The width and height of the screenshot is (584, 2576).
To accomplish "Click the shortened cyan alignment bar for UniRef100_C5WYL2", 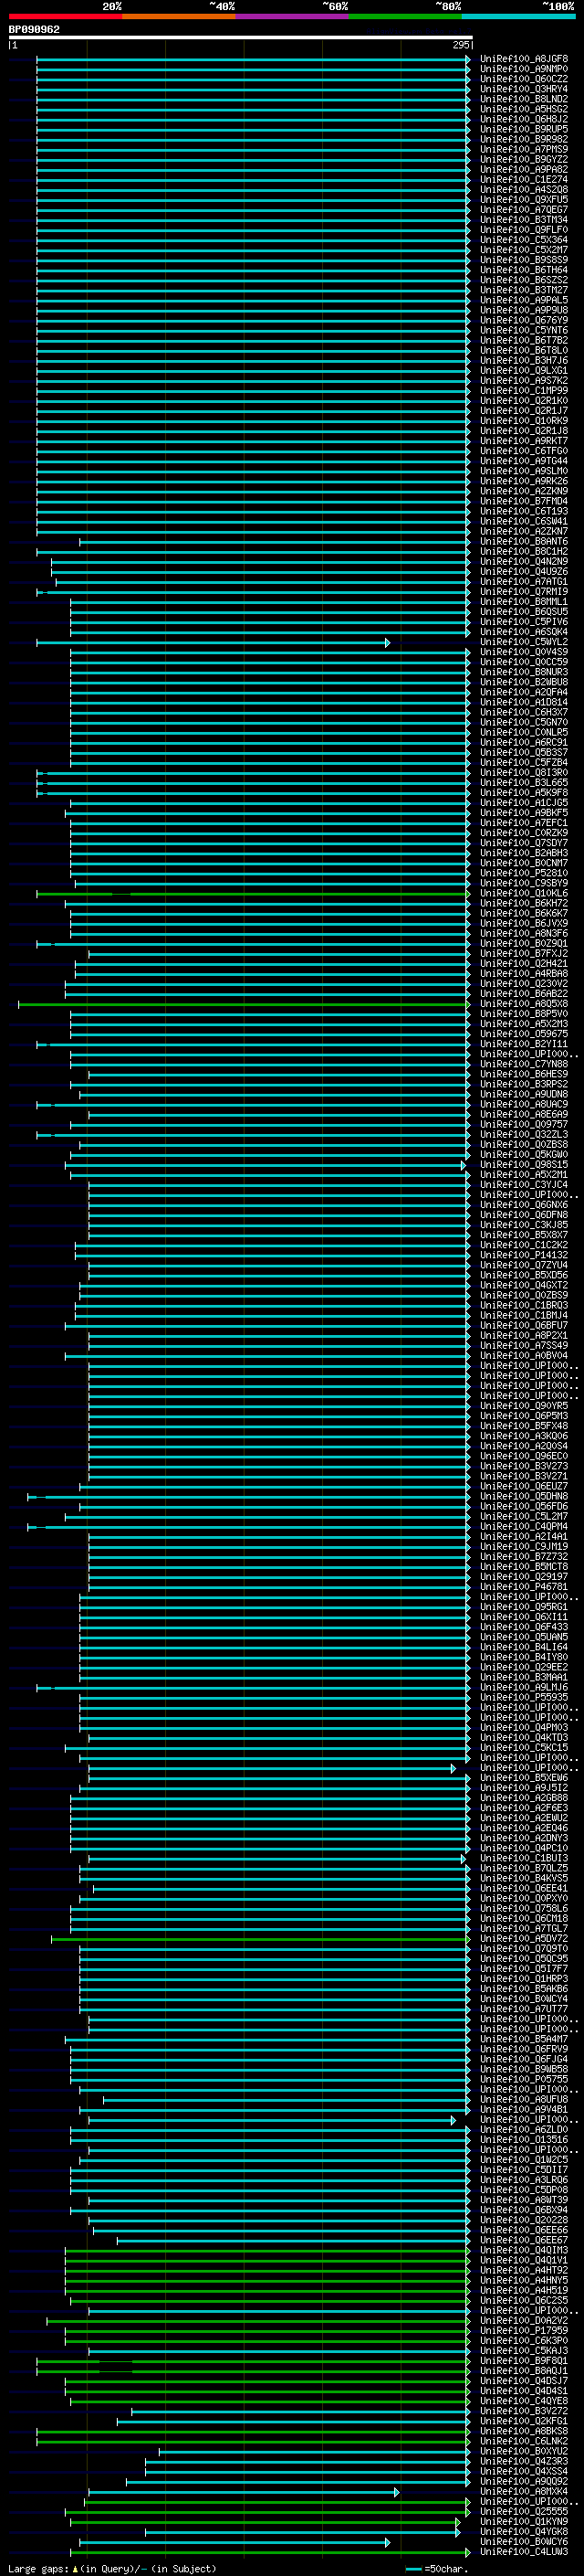I will (213, 642).
